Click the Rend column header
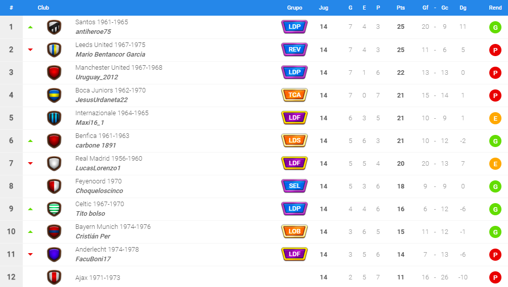This screenshot has width=508, height=287. point(495,8)
